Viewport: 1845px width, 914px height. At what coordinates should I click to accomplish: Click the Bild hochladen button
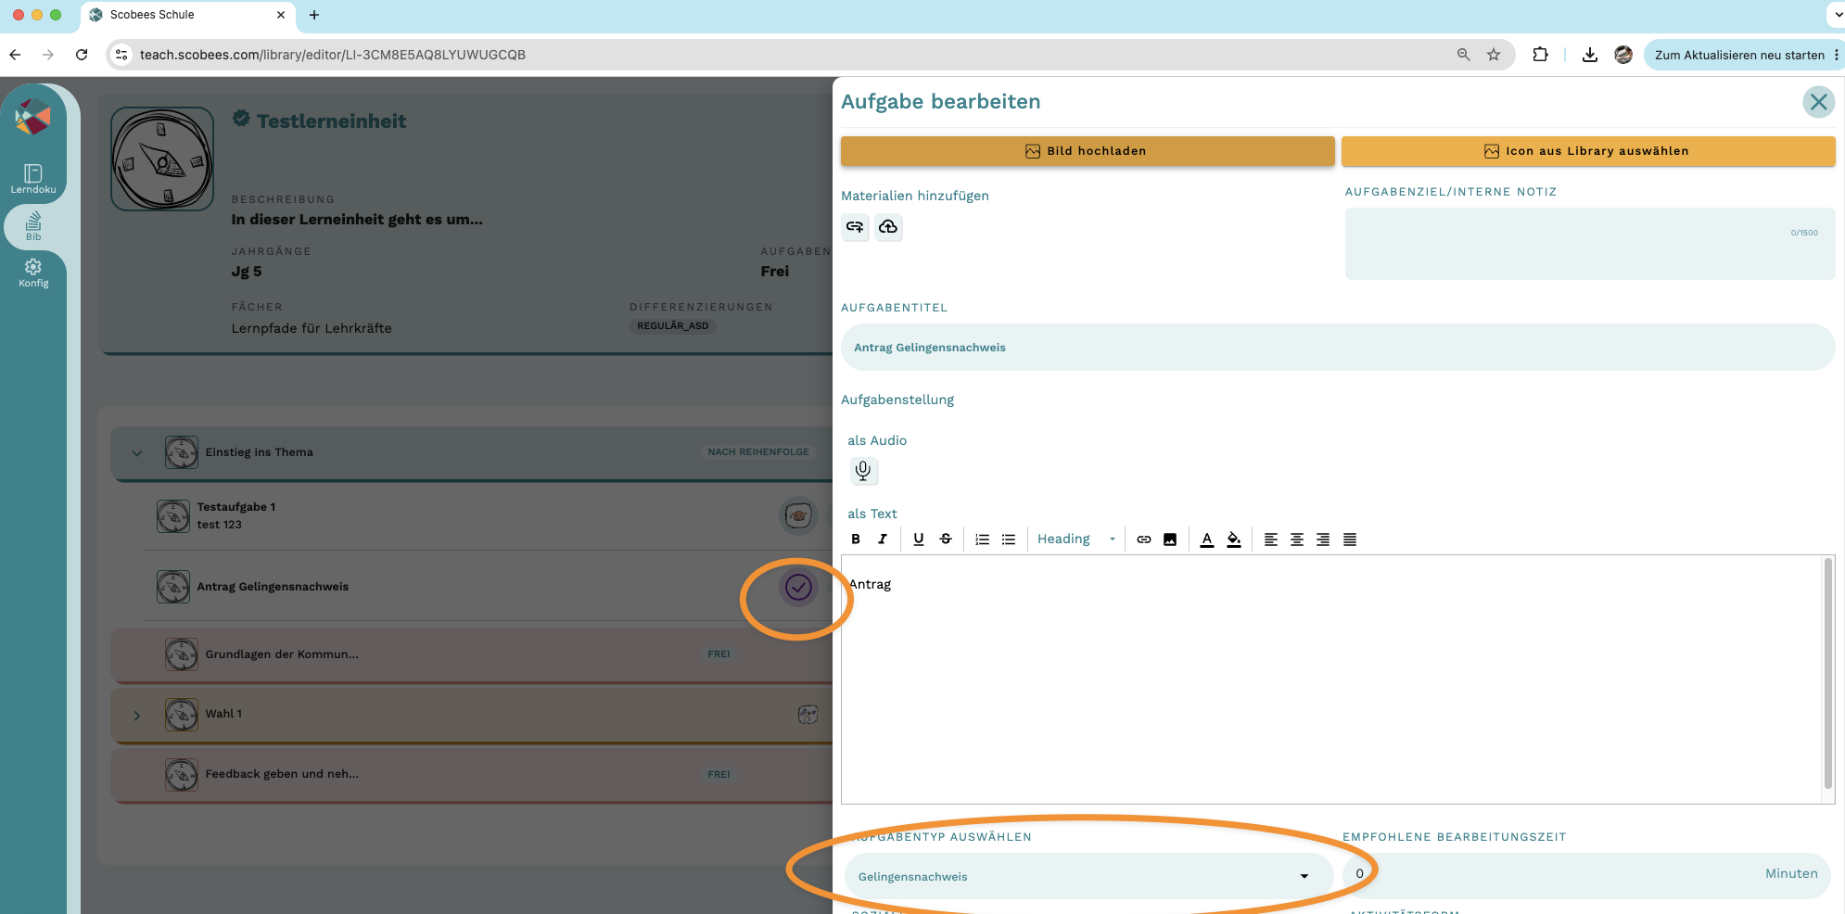(1088, 151)
